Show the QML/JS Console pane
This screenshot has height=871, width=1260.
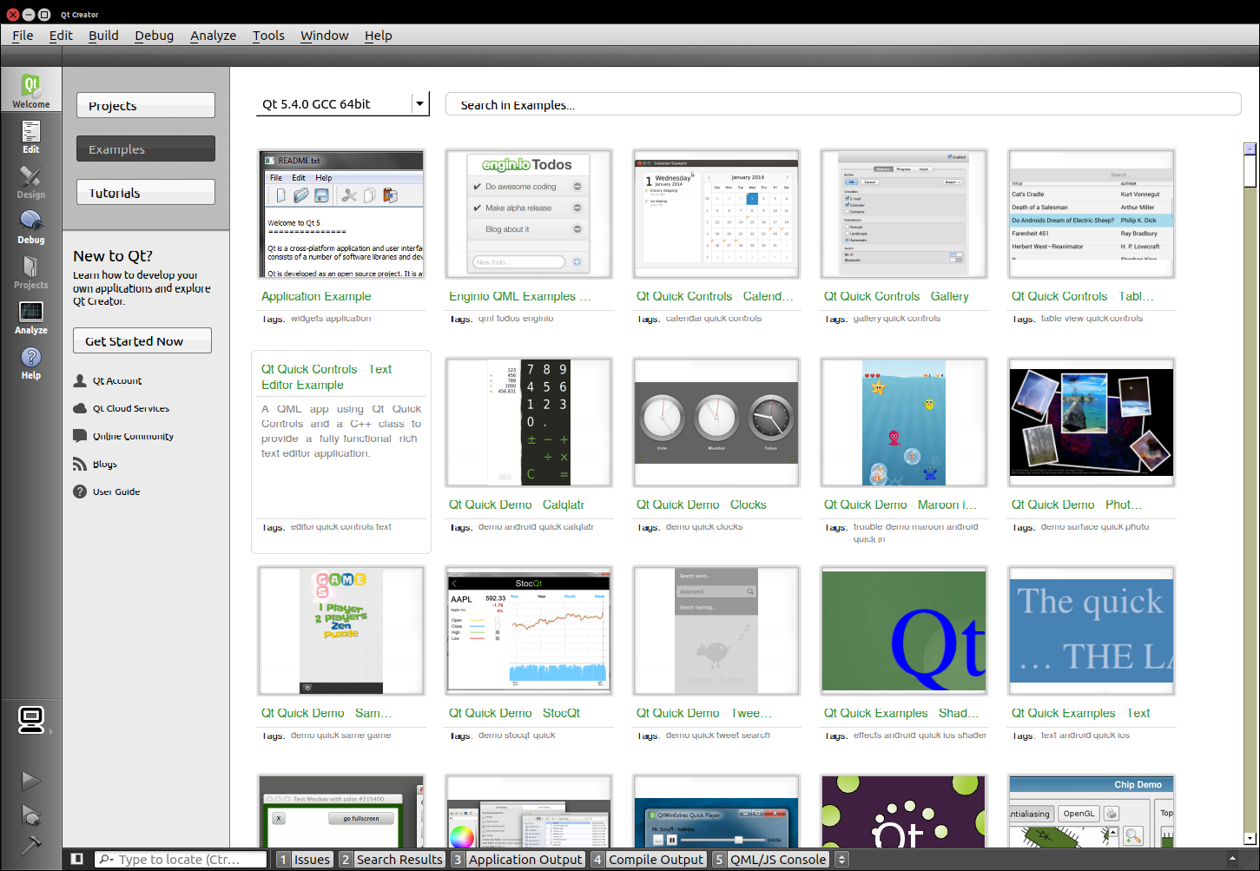(770, 859)
